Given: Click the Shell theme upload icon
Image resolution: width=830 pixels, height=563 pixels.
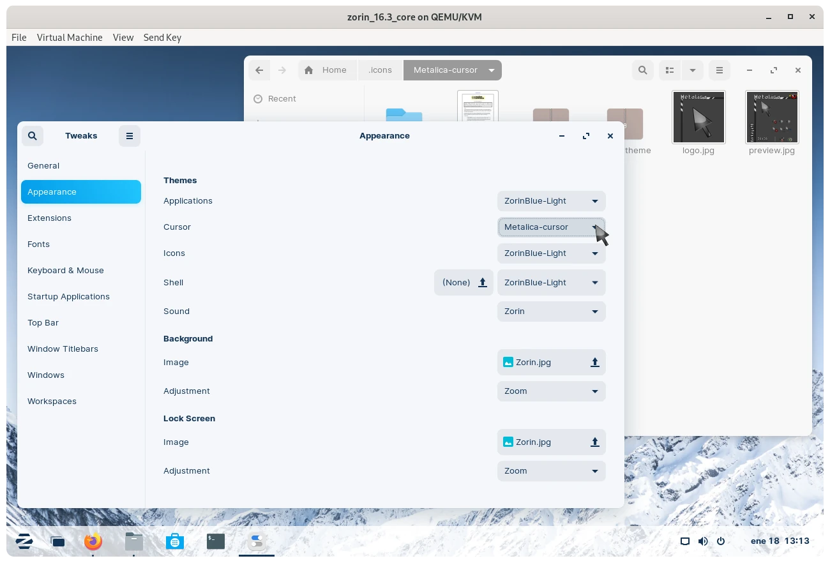Looking at the screenshot, I should [483, 283].
